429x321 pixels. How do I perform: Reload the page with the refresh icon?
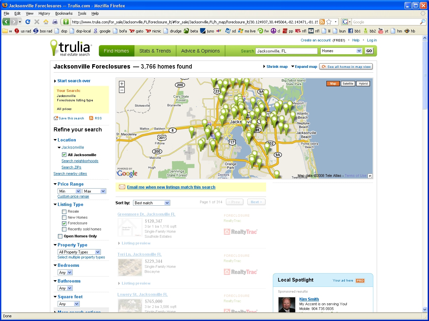[28, 22]
